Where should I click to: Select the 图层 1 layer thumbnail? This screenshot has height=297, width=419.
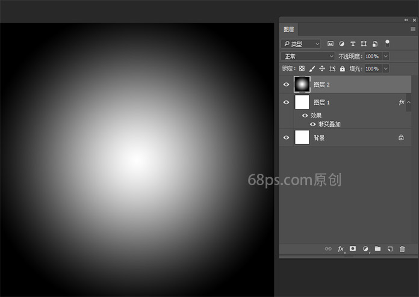[302, 102]
